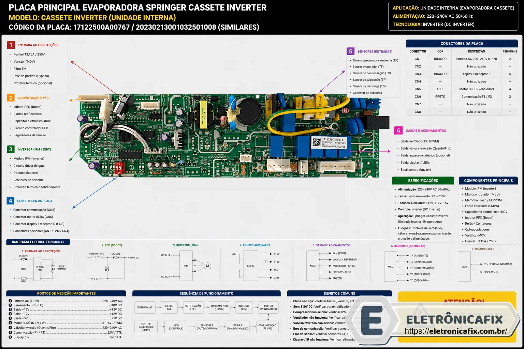
Task: Click 'Microcontrolador (MCU)' component item
Action: [482, 195]
